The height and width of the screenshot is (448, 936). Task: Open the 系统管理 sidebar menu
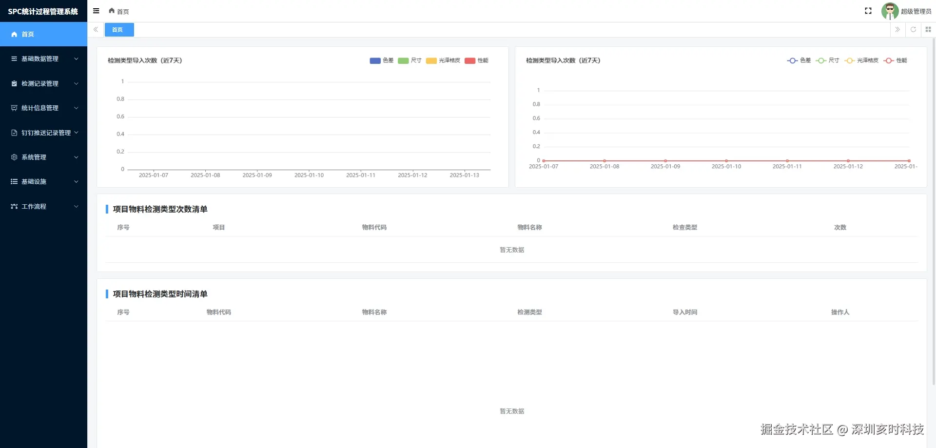pos(43,157)
